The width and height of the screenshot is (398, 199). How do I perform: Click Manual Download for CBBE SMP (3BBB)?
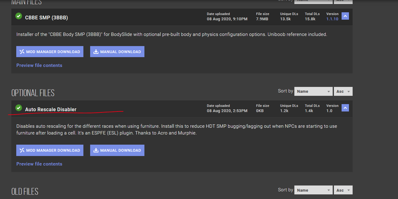tap(117, 52)
